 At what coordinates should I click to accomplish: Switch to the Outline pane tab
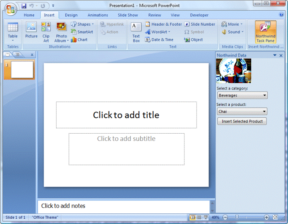tap(18, 55)
